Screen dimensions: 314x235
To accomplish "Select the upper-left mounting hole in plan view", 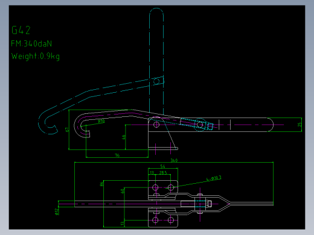I will tap(155, 187).
